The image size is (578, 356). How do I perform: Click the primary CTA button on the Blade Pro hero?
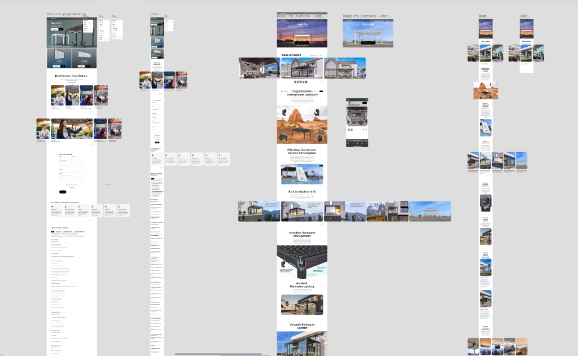pyautogui.click(x=302, y=43)
